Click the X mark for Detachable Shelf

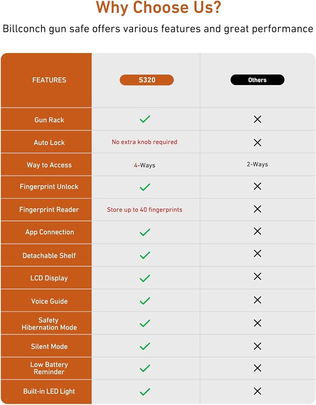click(x=258, y=254)
